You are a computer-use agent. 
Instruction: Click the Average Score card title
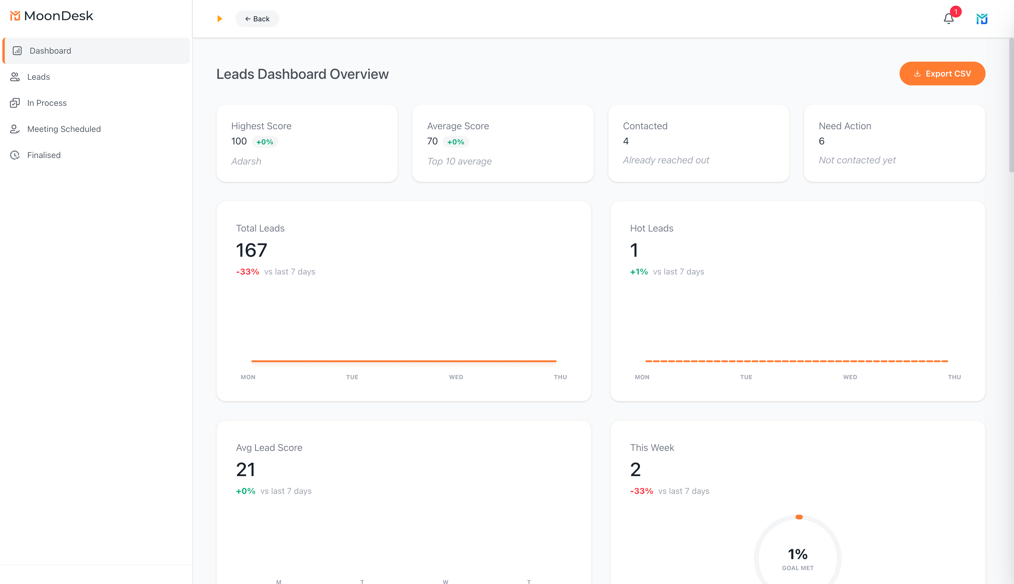tap(458, 126)
